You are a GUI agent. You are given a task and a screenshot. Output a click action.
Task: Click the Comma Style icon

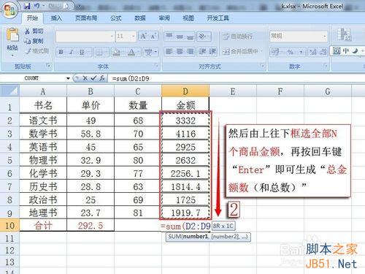301,52
